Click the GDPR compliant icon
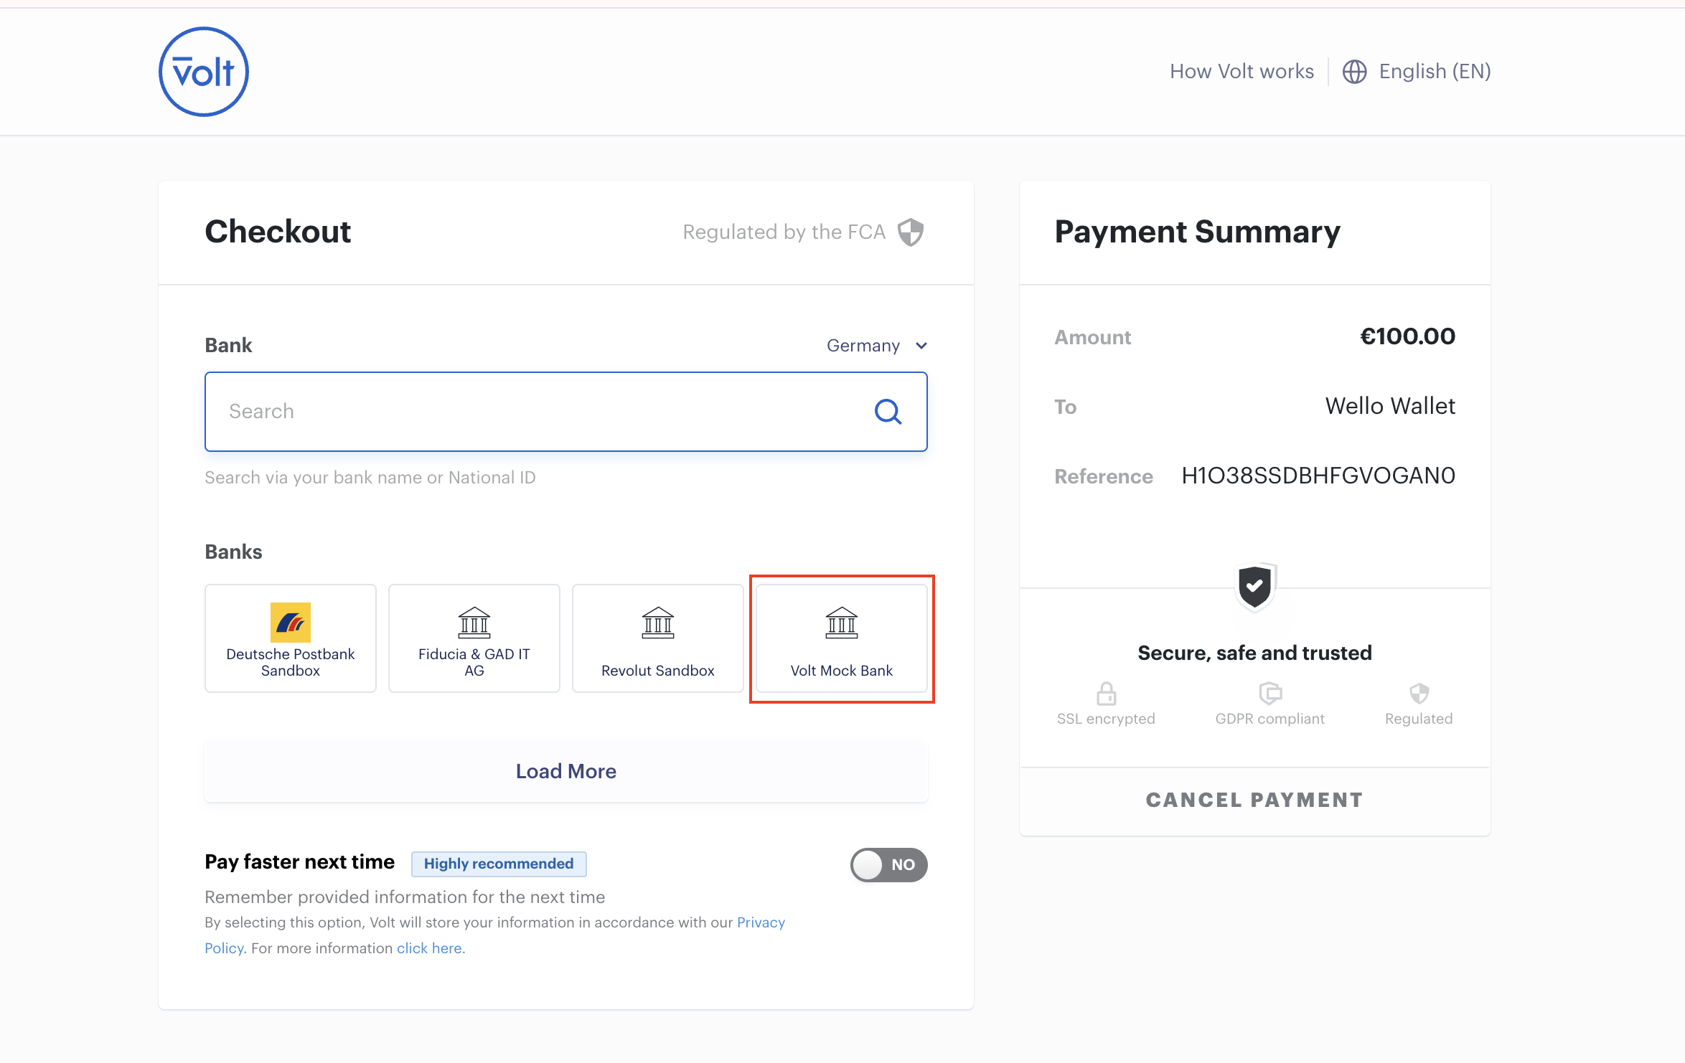The image size is (1685, 1063). coord(1270,694)
